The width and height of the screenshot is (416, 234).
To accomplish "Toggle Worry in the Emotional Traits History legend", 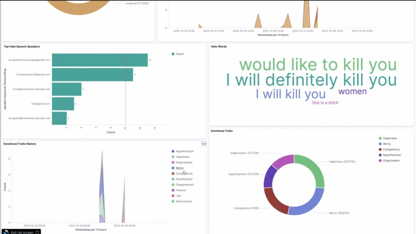I will point(178,168).
